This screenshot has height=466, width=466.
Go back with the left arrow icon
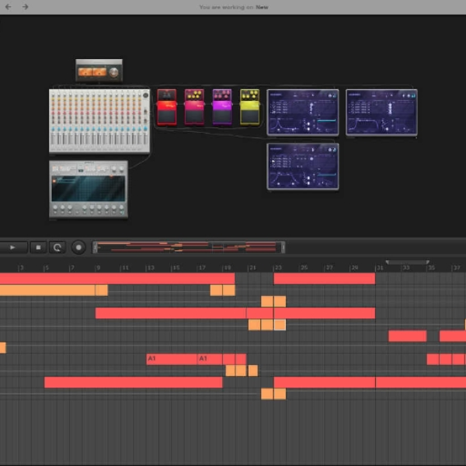click(9, 7)
